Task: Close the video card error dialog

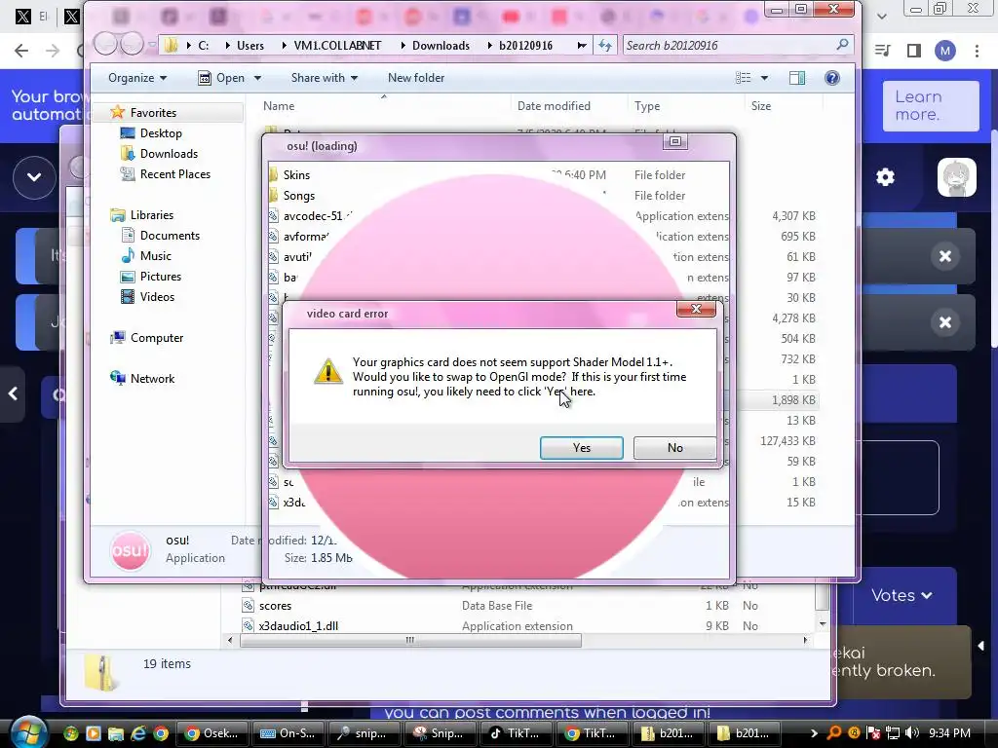Action: coord(696,309)
